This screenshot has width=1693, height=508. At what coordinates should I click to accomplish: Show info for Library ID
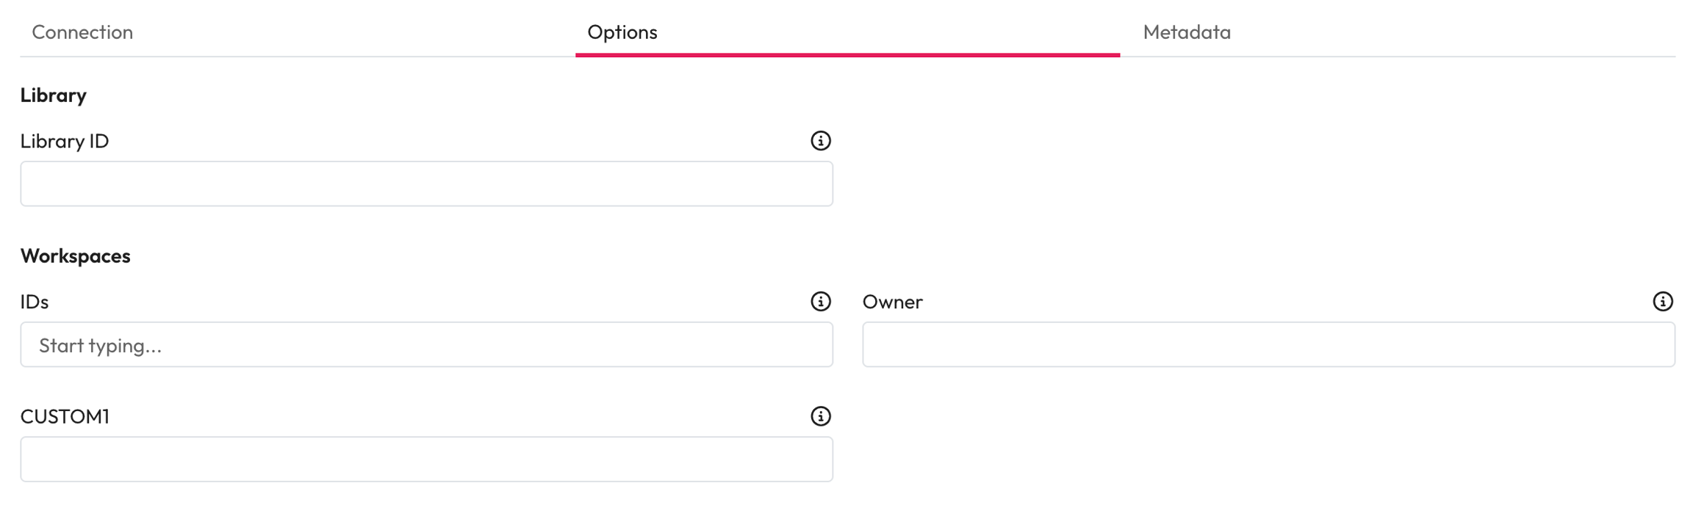click(x=820, y=140)
